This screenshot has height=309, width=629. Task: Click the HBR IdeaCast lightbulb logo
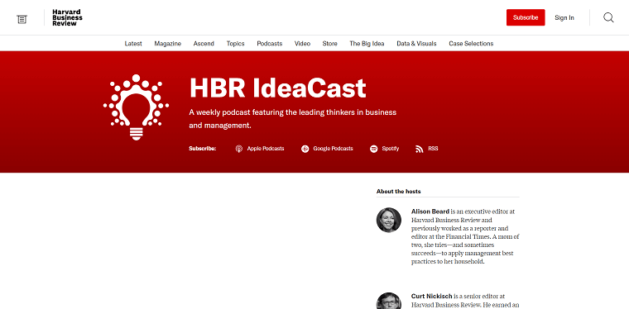coord(136,107)
